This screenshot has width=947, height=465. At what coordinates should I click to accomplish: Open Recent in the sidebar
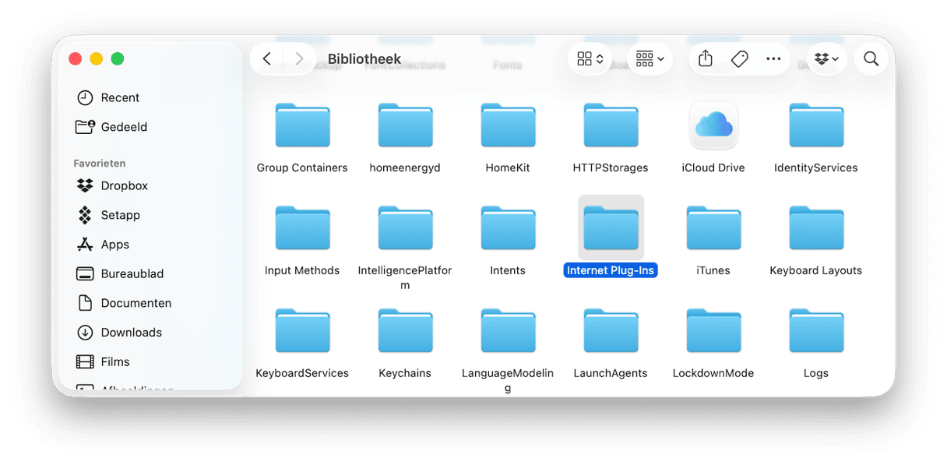108,97
